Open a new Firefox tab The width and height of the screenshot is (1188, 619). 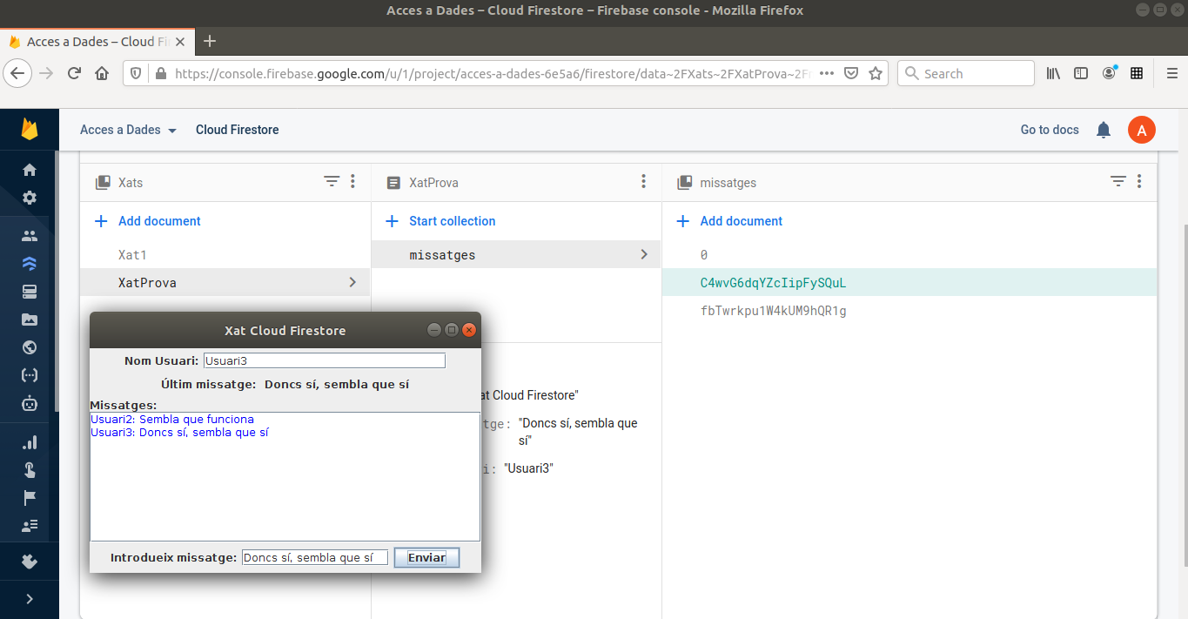[x=210, y=41]
